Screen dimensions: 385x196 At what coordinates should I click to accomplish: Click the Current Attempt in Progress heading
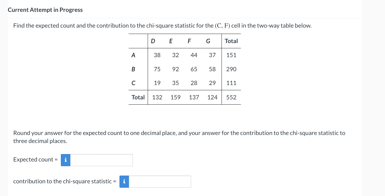[x=45, y=10]
